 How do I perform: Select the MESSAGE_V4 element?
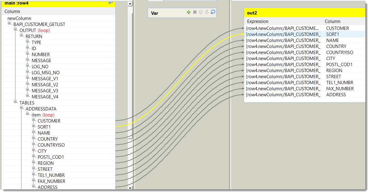[x=45, y=97]
